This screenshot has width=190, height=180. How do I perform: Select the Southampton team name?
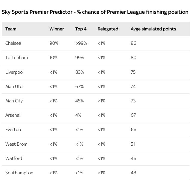(x=19, y=173)
